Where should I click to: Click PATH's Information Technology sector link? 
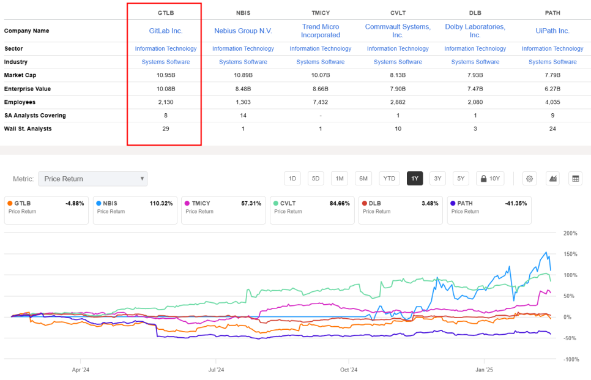tap(552, 48)
